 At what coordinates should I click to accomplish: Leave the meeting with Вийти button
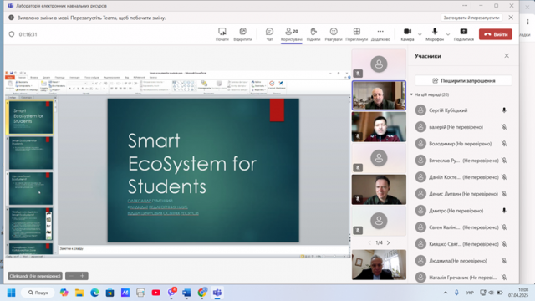496,34
